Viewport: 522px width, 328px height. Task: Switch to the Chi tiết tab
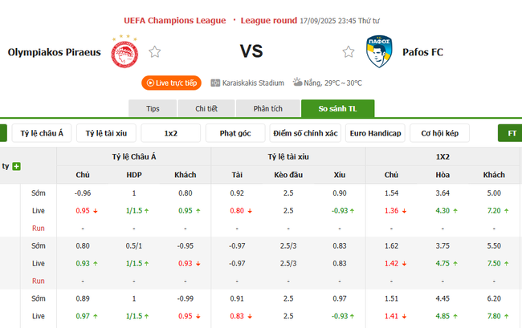[207, 108]
